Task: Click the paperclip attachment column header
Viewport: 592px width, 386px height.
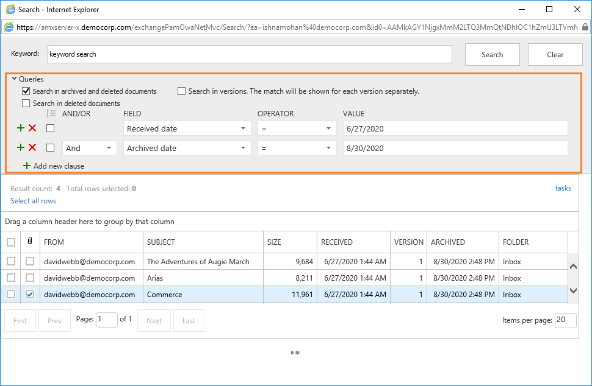Action: (30, 242)
